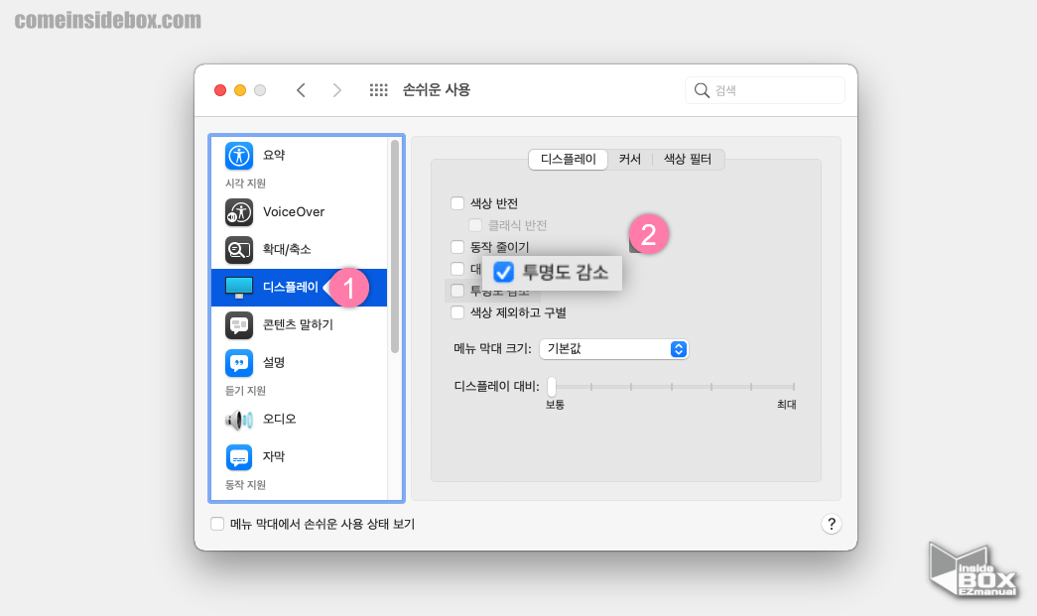Click the show-all grid icon

378,90
